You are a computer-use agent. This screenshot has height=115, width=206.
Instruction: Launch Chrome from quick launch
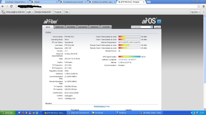click(x=33, y=113)
